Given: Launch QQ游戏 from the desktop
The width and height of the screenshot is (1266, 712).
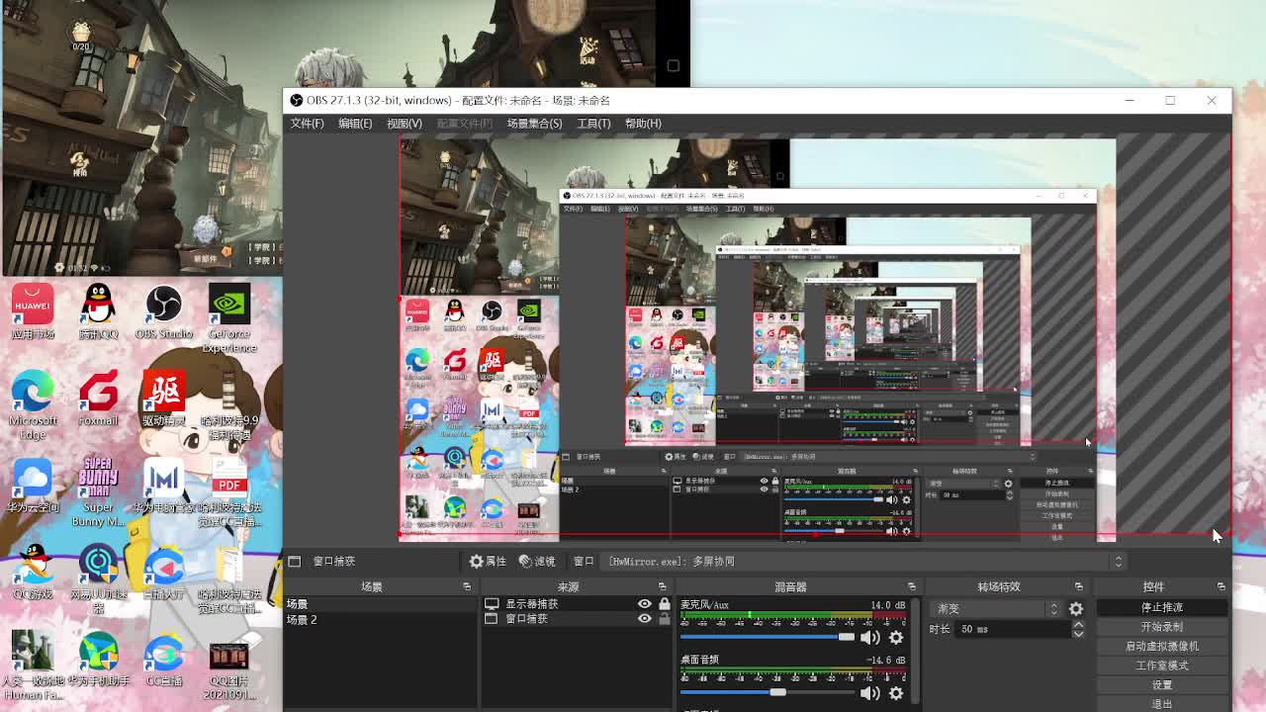Looking at the screenshot, I should (33, 572).
